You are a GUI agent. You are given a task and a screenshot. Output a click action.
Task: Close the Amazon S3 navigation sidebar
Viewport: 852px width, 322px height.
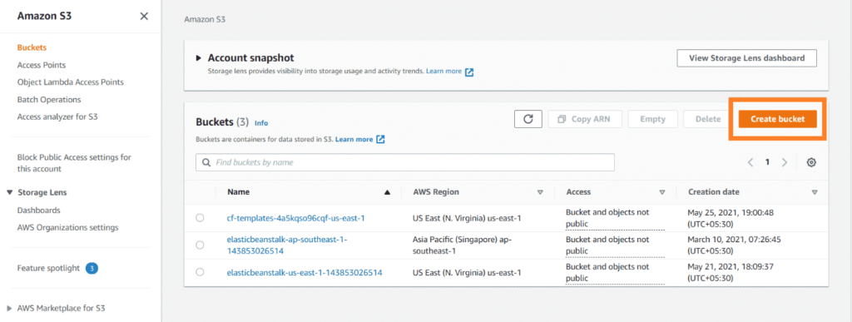pyautogui.click(x=144, y=17)
